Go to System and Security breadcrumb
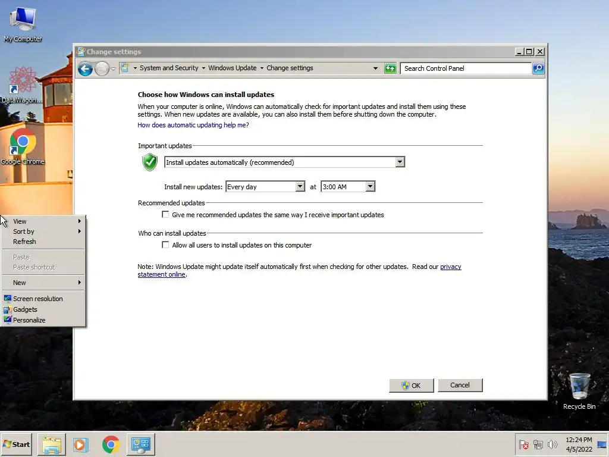This screenshot has height=457, width=609. pyautogui.click(x=169, y=68)
